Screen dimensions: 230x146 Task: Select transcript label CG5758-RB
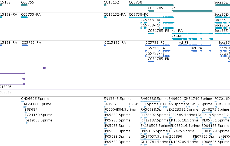pyautogui.click(x=150, y=25)
